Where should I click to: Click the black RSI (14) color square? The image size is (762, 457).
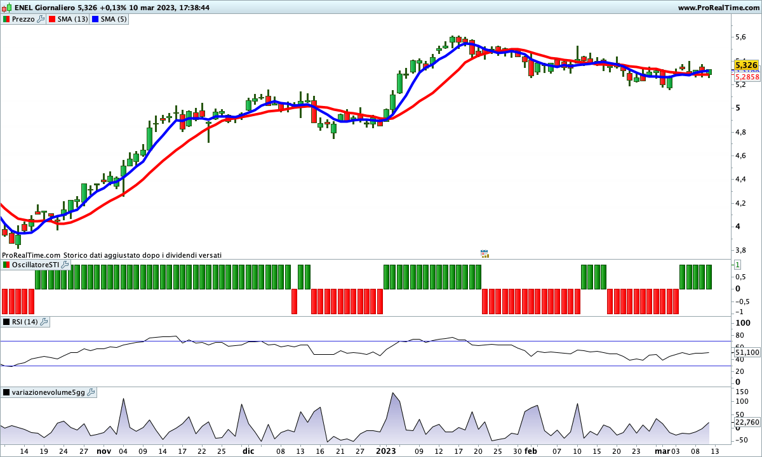(x=6, y=322)
